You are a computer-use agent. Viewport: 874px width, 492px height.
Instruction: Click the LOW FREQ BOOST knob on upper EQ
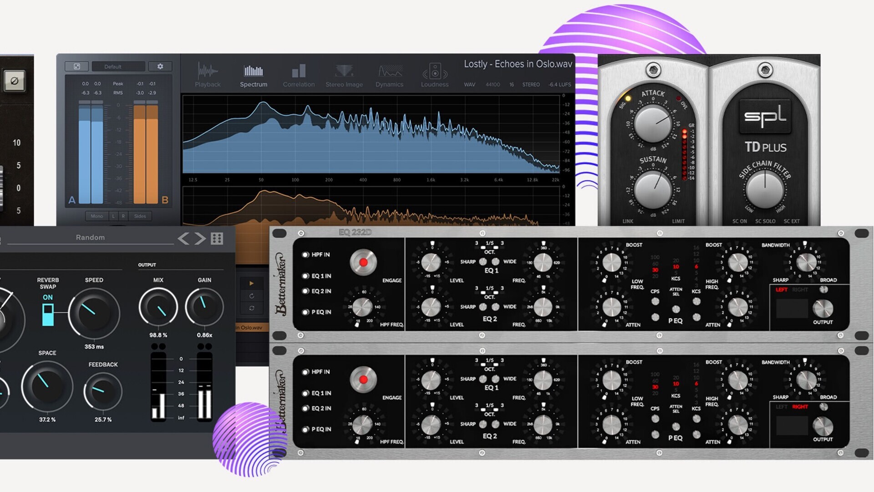612,263
